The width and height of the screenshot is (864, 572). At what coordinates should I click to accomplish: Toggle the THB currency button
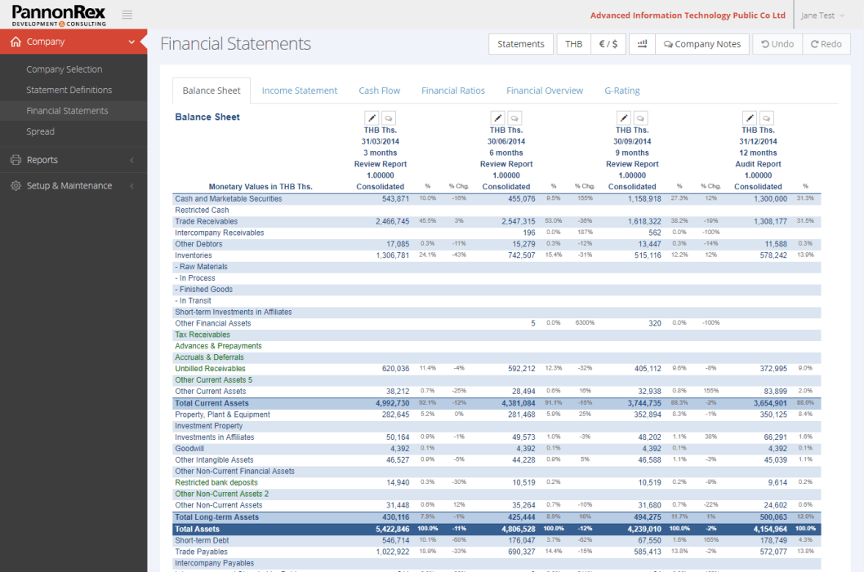tap(574, 44)
